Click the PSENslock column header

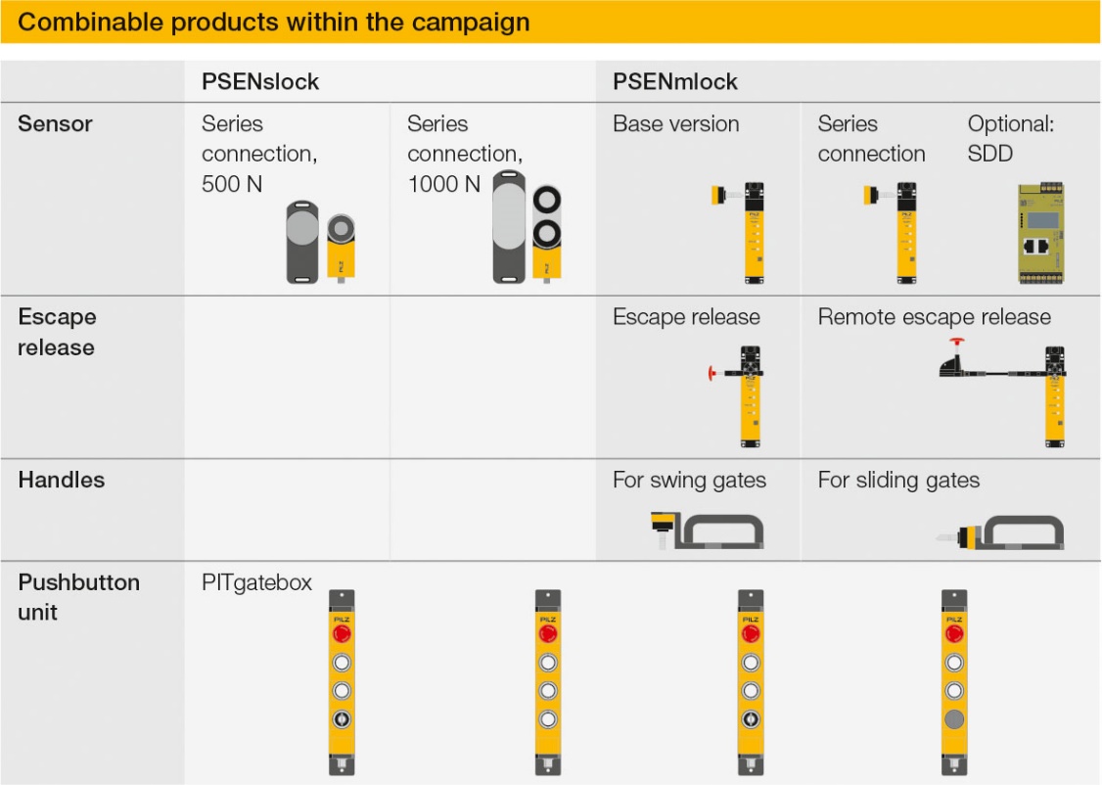point(260,81)
